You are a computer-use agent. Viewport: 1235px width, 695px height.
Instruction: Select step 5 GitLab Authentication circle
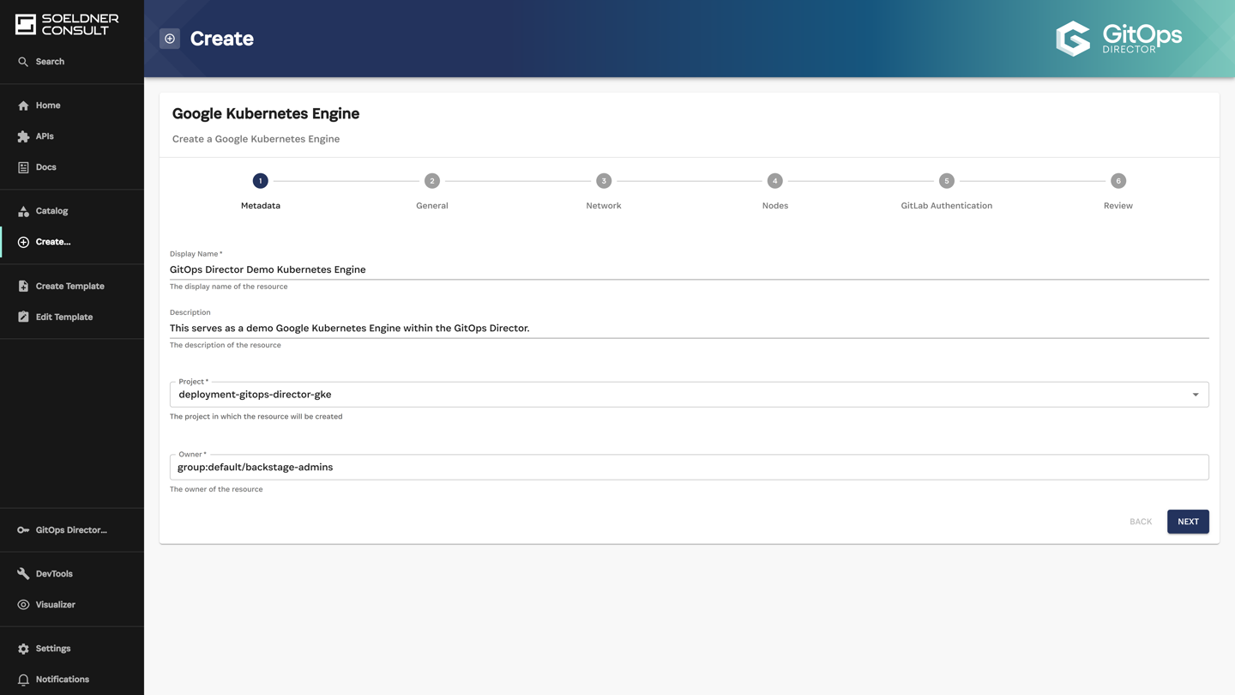(x=947, y=181)
